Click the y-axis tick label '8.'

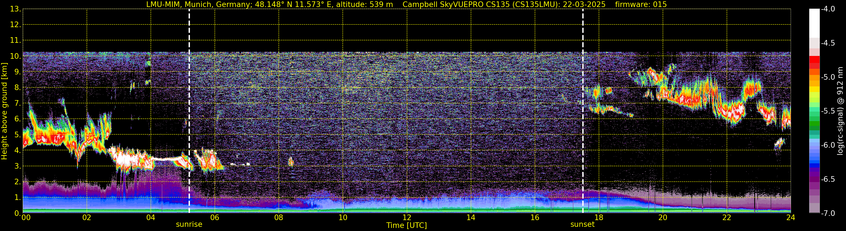coord(18,88)
